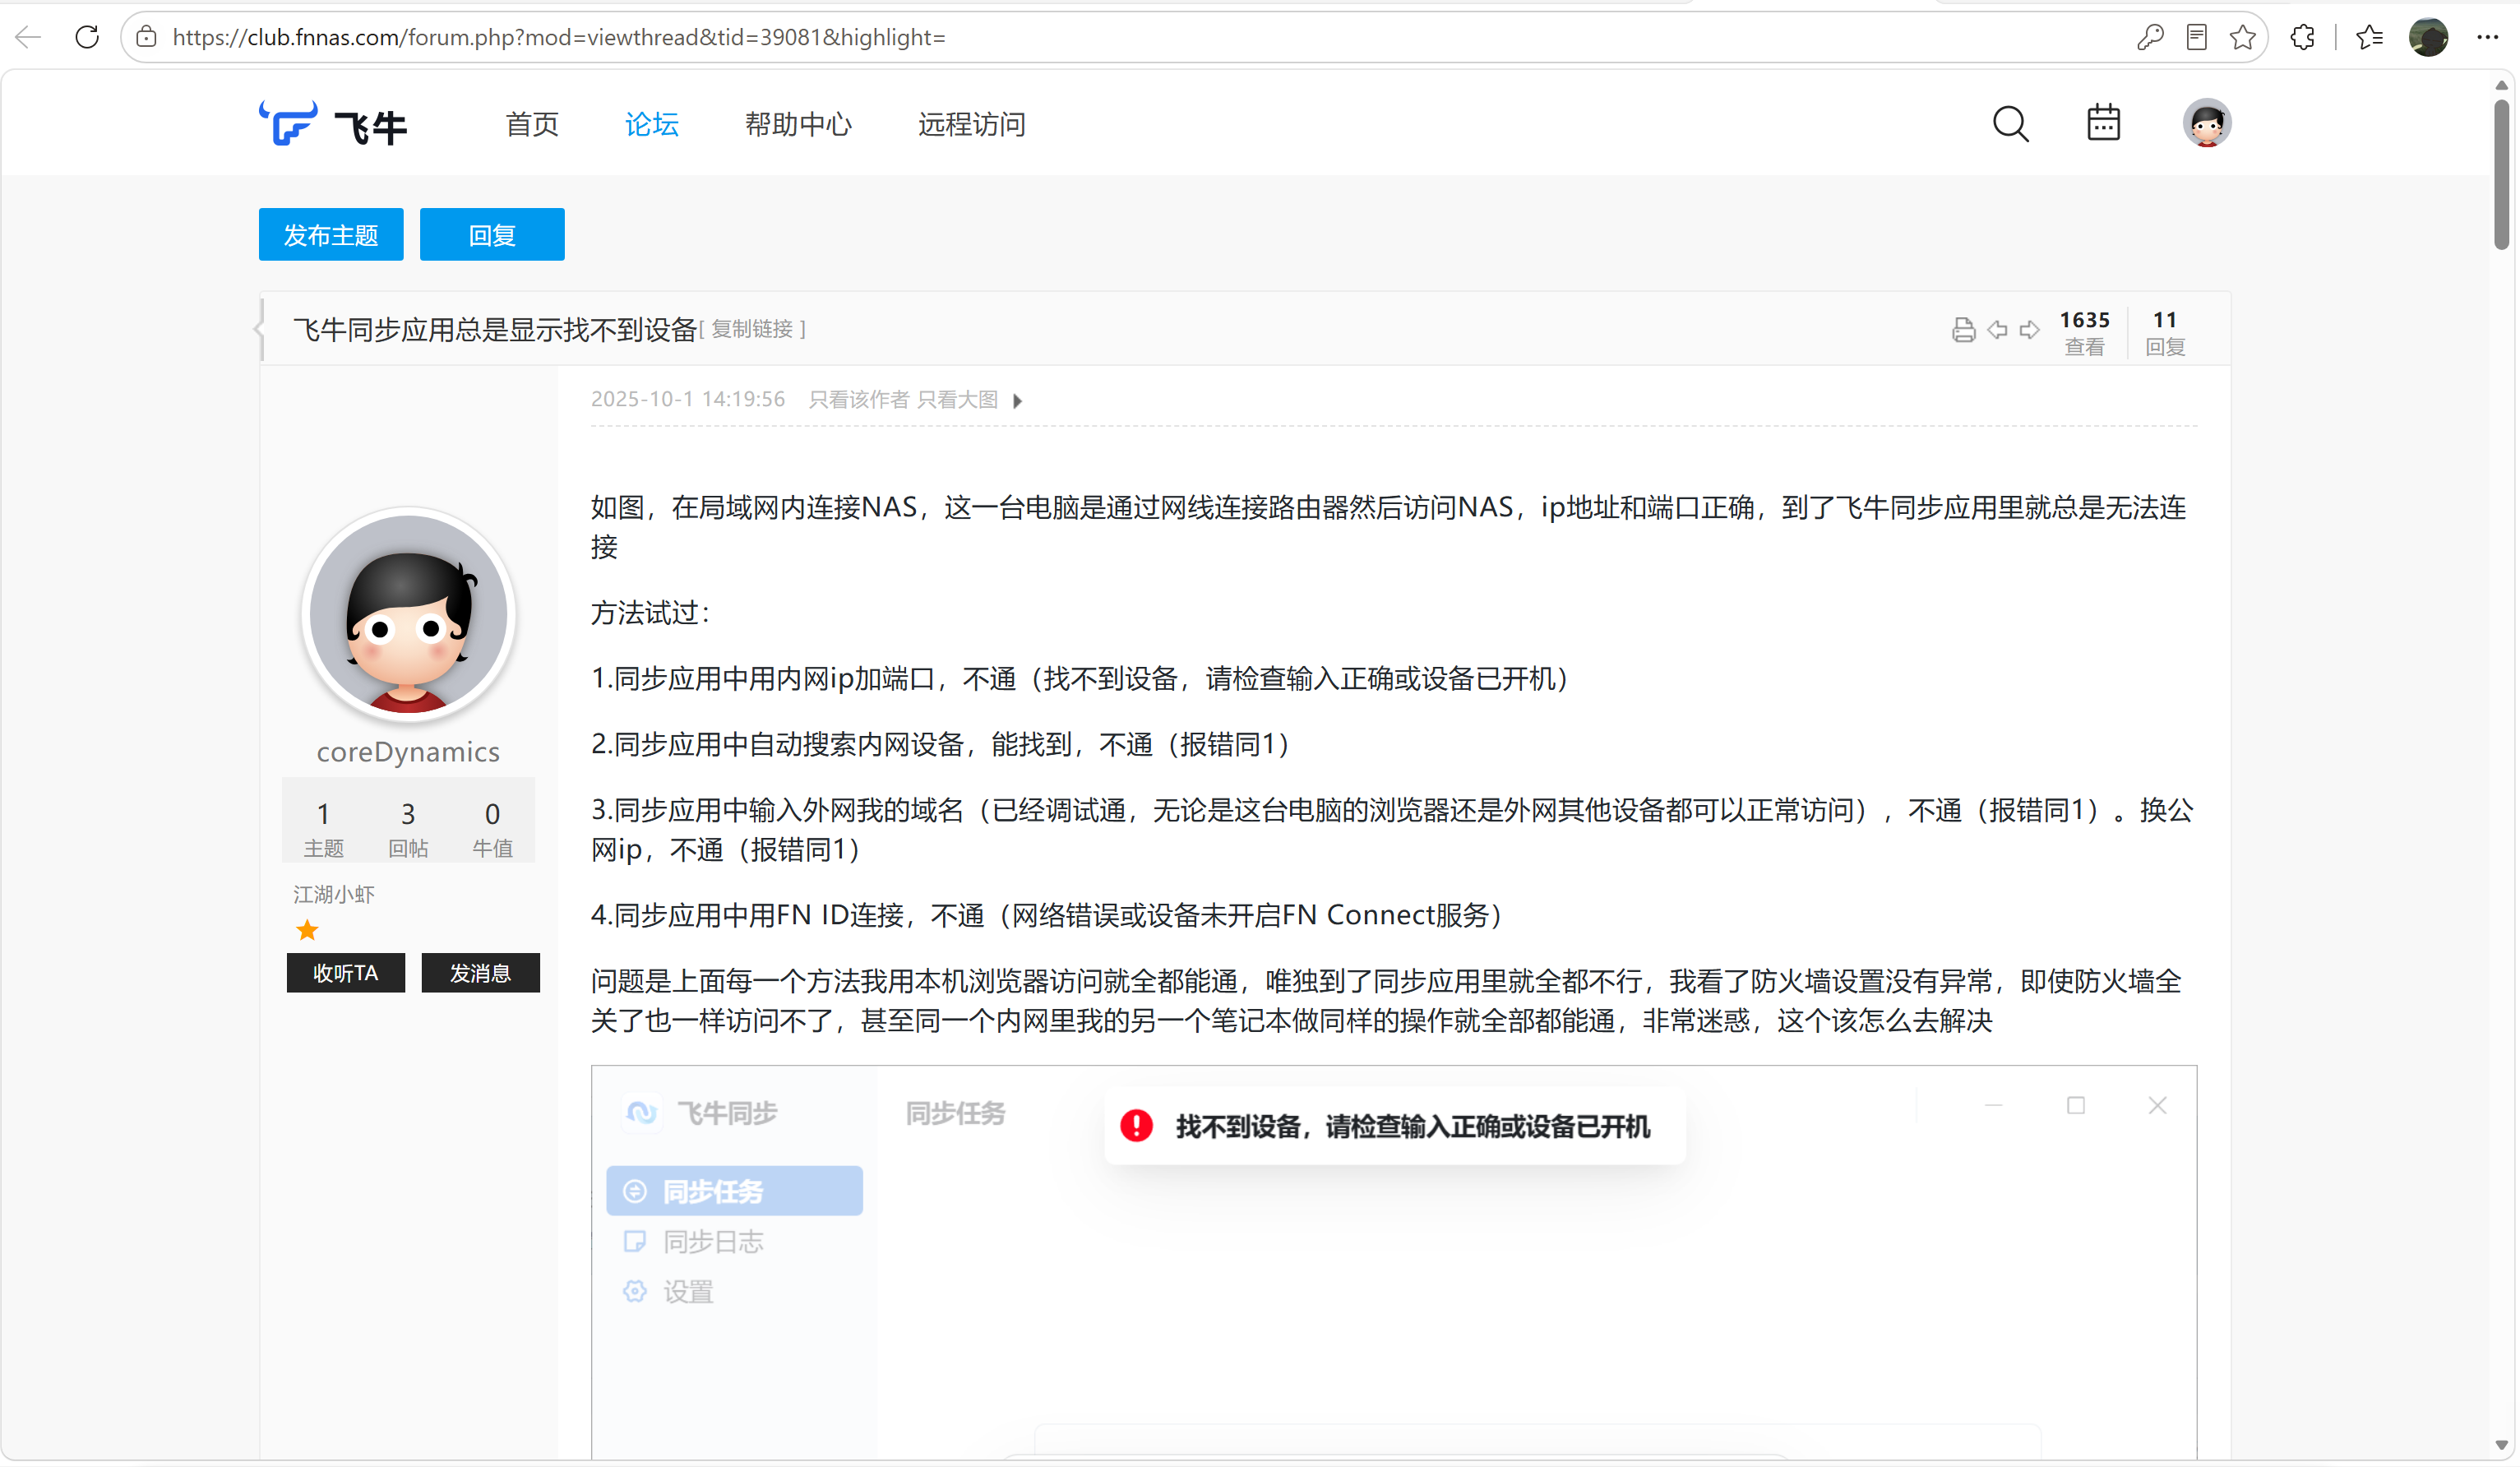Filter posts with 只看该作者

[858, 400]
